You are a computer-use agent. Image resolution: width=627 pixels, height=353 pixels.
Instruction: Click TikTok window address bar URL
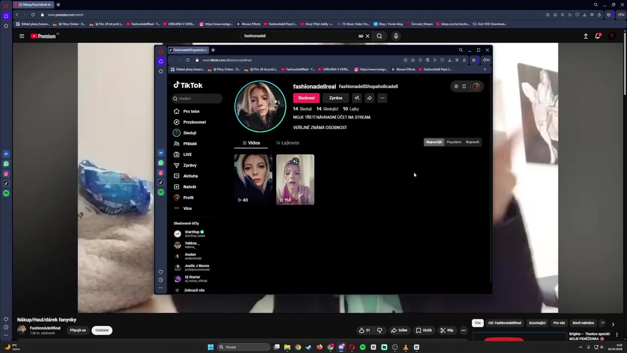point(227,60)
